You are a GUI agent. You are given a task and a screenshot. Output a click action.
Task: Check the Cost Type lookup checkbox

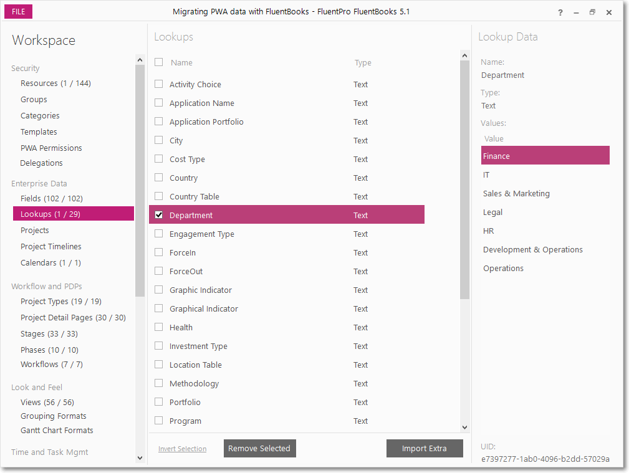[159, 159]
